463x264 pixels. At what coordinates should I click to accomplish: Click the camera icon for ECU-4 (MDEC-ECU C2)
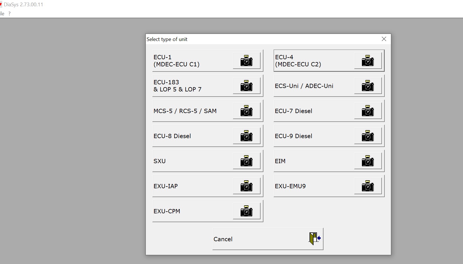click(x=368, y=60)
